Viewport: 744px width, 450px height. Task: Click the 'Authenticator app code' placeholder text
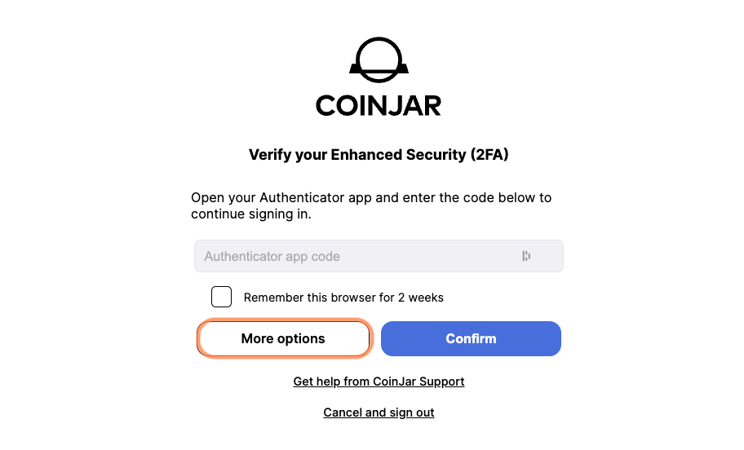(x=272, y=257)
